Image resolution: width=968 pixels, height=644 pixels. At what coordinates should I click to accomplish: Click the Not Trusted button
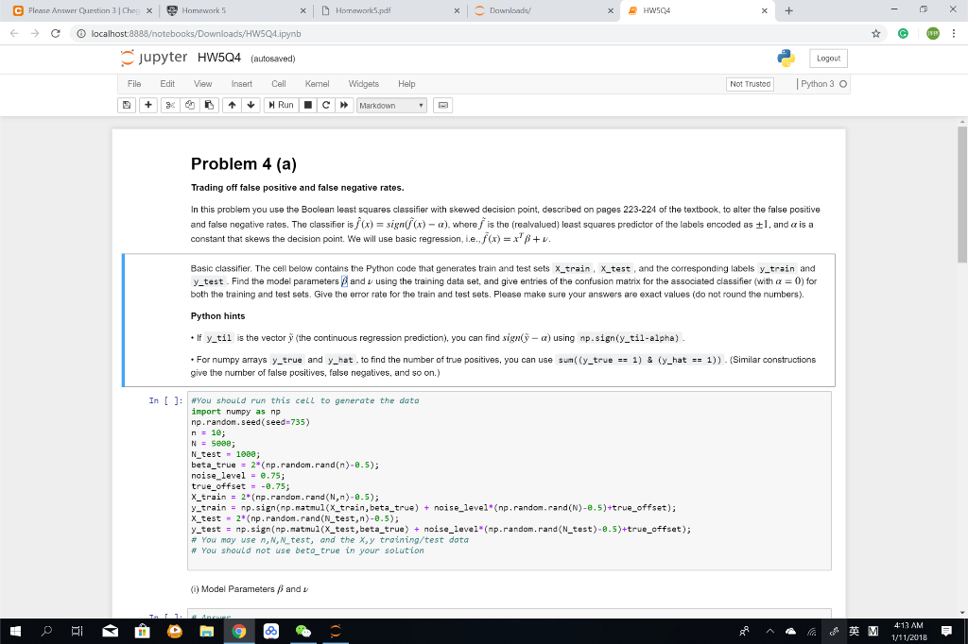click(749, 83)
